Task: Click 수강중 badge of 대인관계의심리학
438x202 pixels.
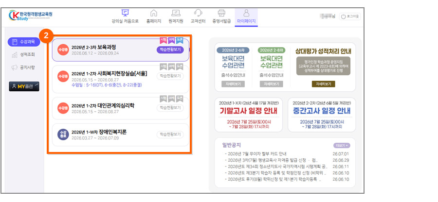Action: (x=63, y=108)
